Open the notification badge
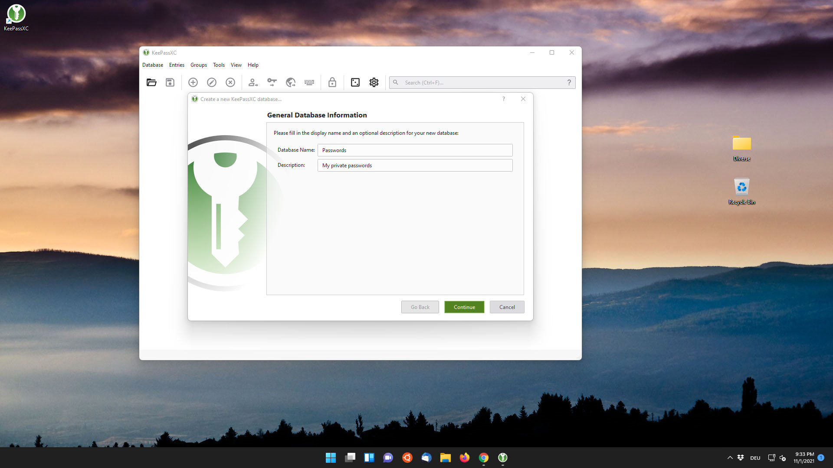This screenshot has height=468, width=833. [821, 458]
